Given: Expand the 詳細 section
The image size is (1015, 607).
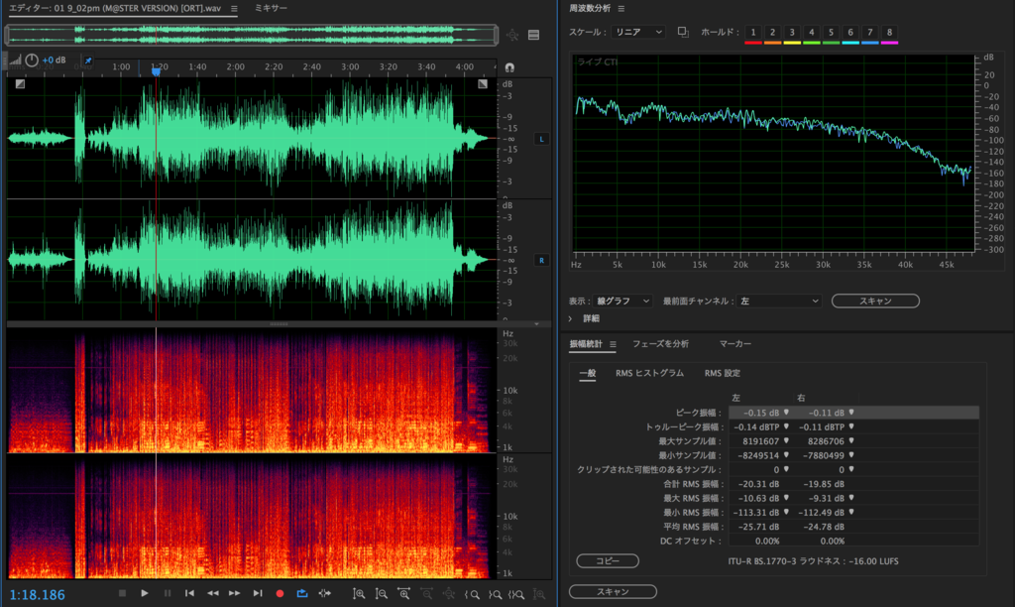Looking at the screenshot, I should [x=570, y=318].
